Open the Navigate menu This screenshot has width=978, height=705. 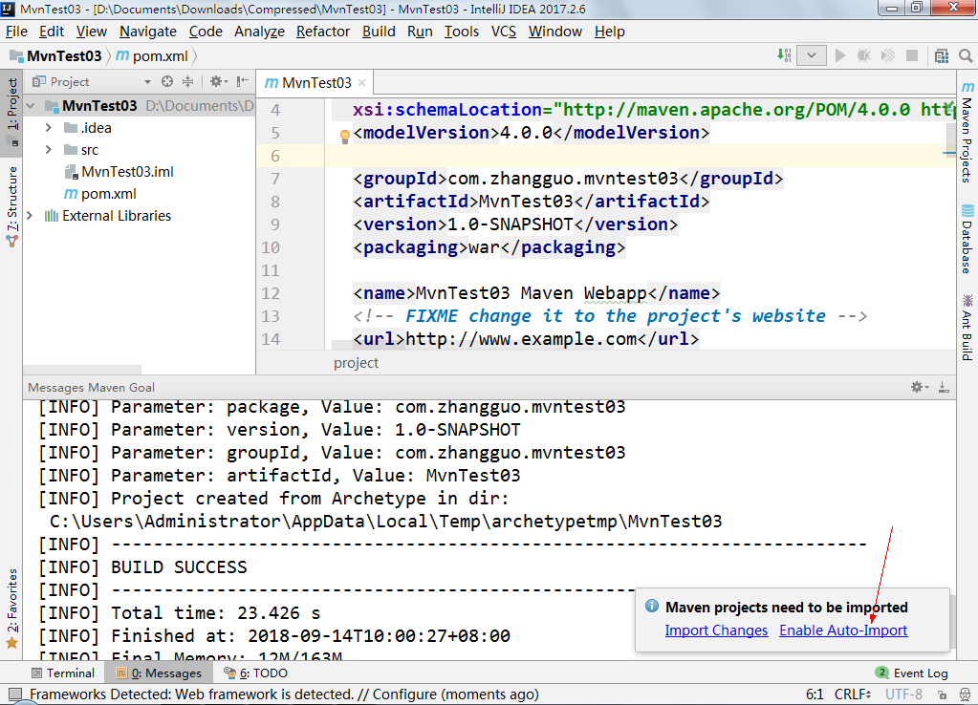tap(148, 32)
